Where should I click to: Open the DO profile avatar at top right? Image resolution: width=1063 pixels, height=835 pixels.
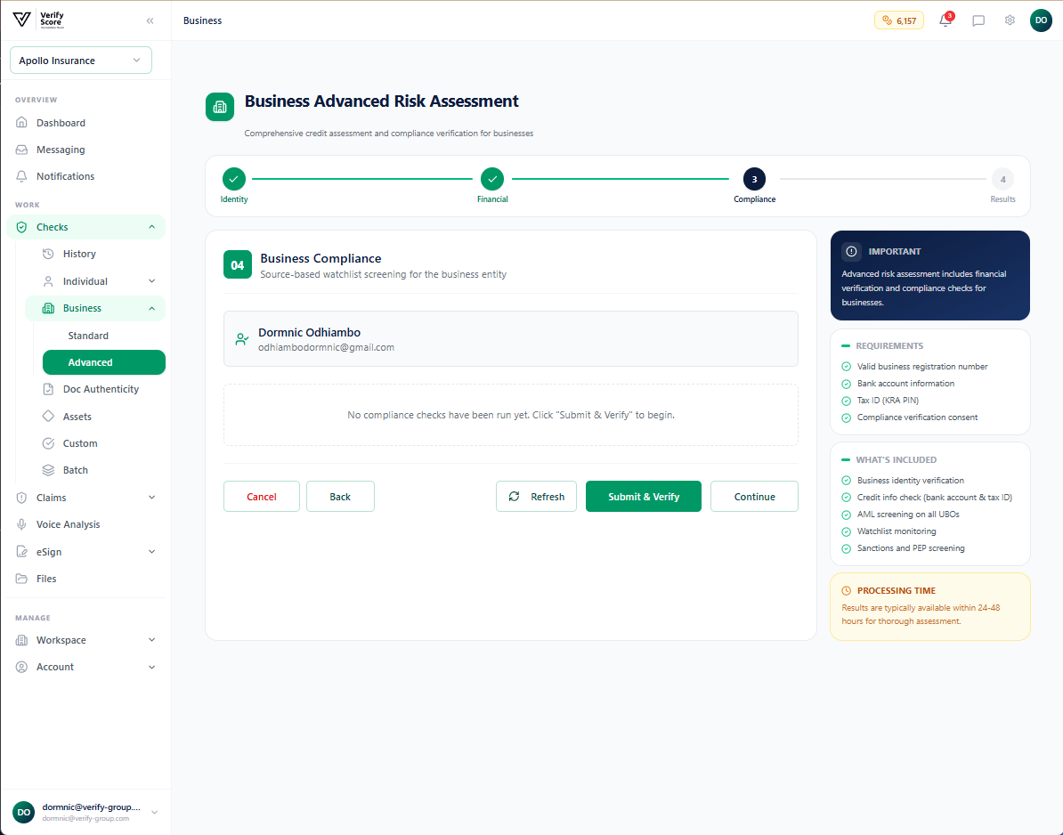pyautogui.click(x=1041, y=20)
